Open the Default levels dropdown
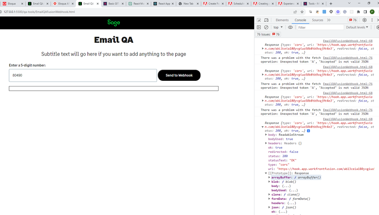The image size is (379, 215). [x=357, y=27]
